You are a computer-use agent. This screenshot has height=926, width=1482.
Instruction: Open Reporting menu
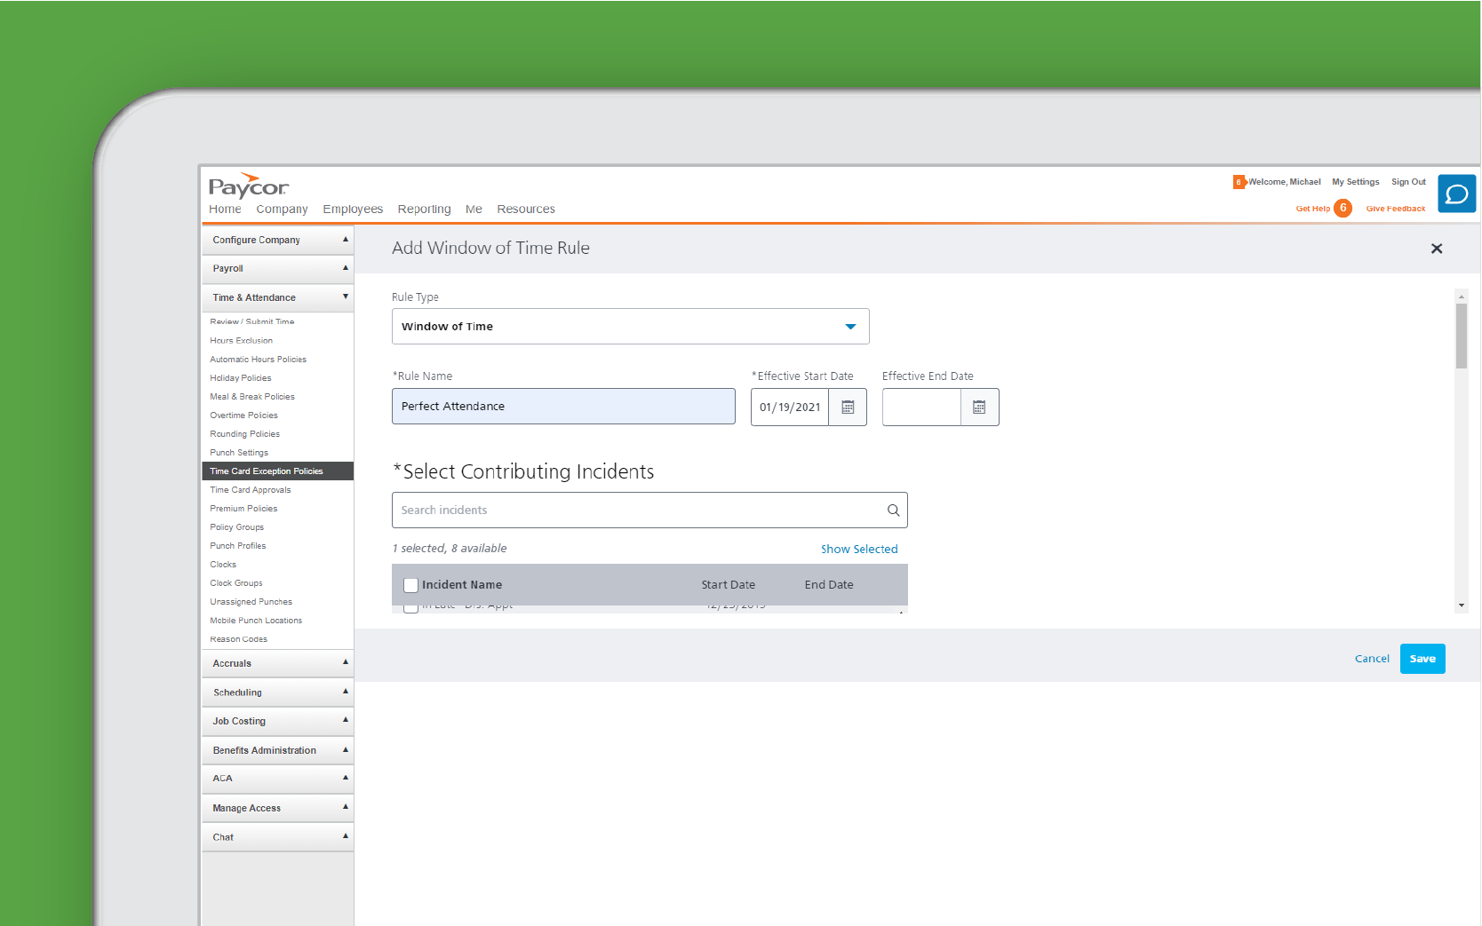(424, 210)
